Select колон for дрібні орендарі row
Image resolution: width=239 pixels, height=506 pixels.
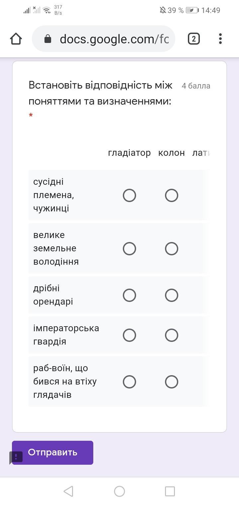tap(172, 295)
